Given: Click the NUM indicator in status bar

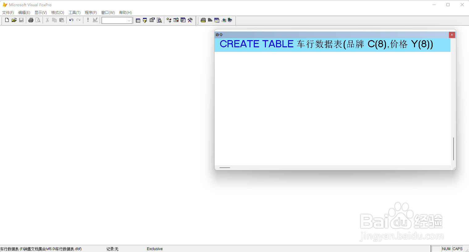Looking at the screenshot, I should [446, 249].
